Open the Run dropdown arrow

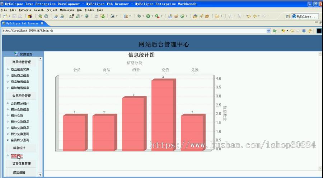coord(152,16)
